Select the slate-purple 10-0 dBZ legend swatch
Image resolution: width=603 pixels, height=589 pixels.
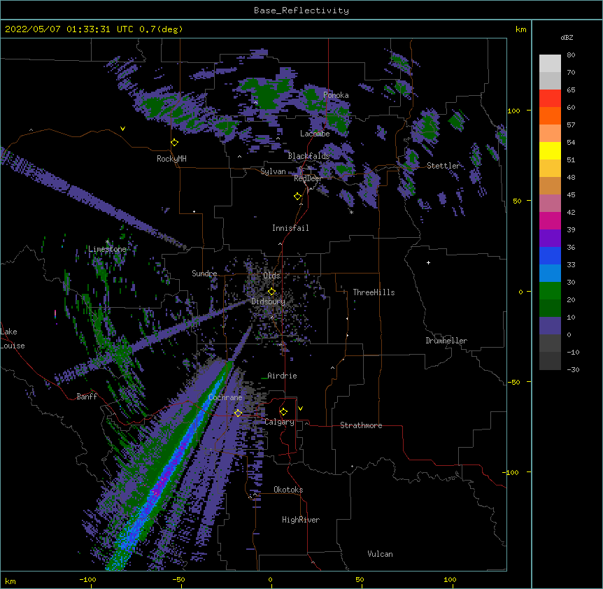[x=550, y=326]
